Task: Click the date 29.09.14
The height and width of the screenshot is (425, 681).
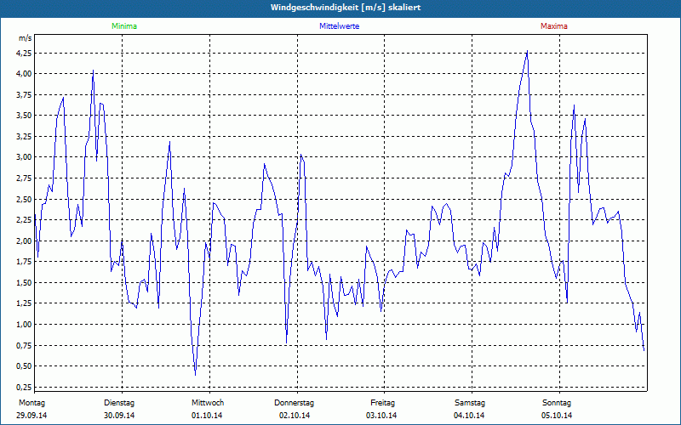Action: [31, 416]
